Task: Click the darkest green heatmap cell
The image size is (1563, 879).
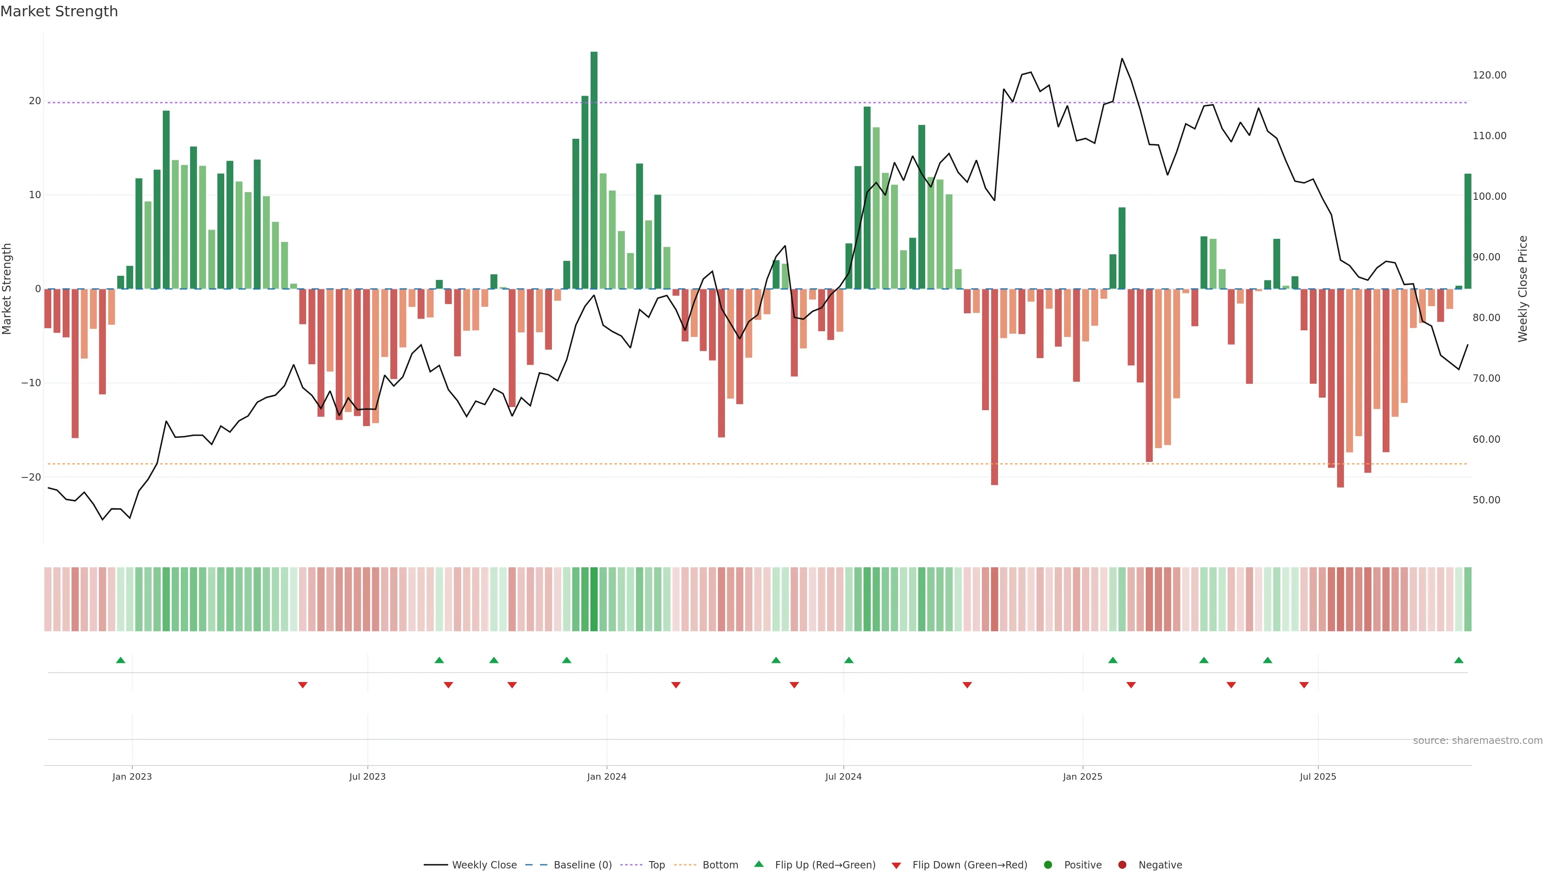Action: (x=594, y=599)
